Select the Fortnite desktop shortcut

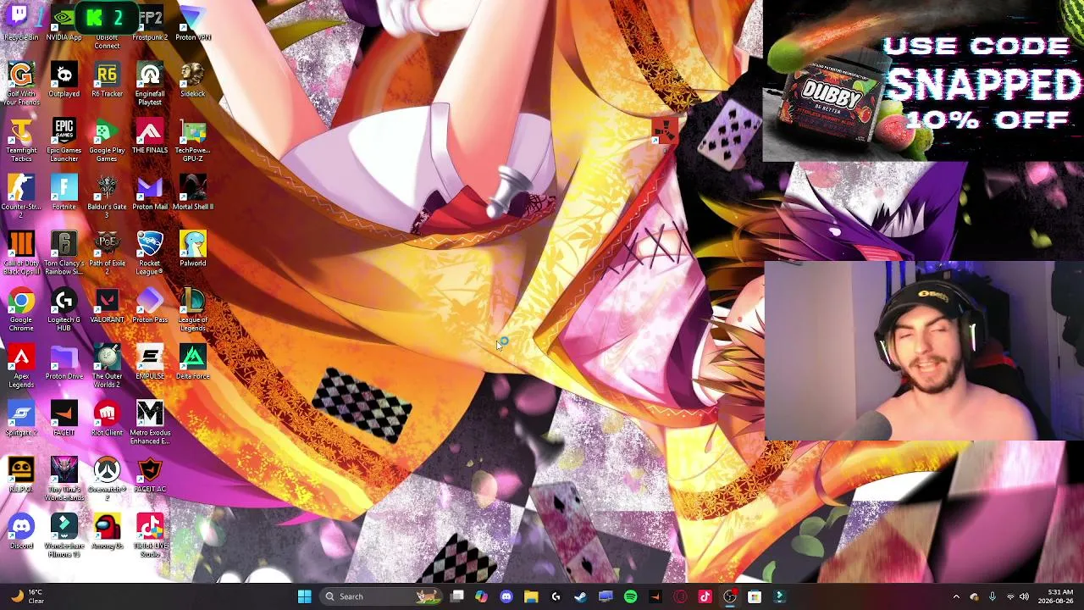64,193
